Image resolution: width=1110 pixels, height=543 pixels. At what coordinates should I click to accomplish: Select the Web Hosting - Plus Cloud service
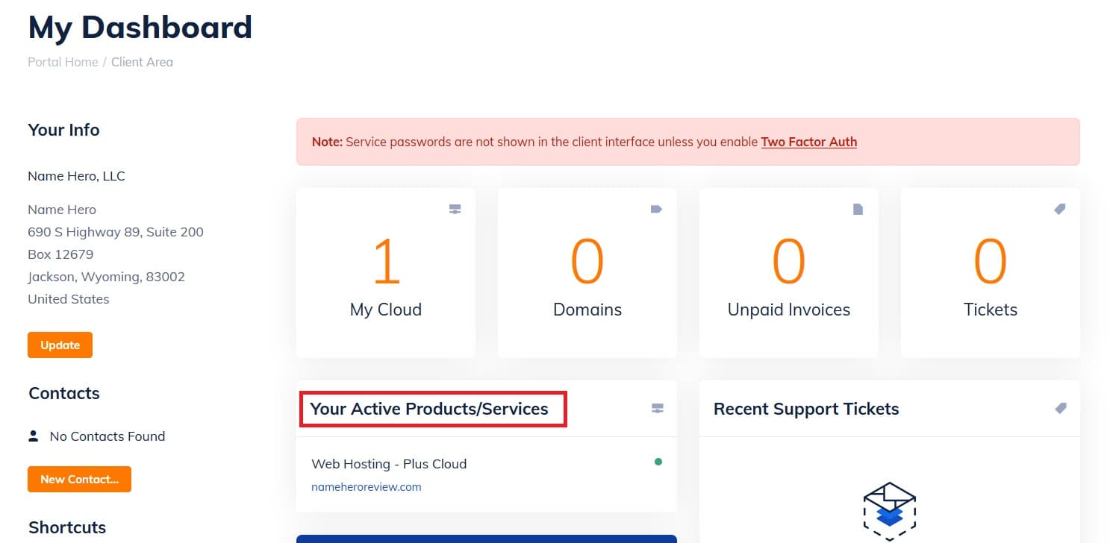point(389,463)
